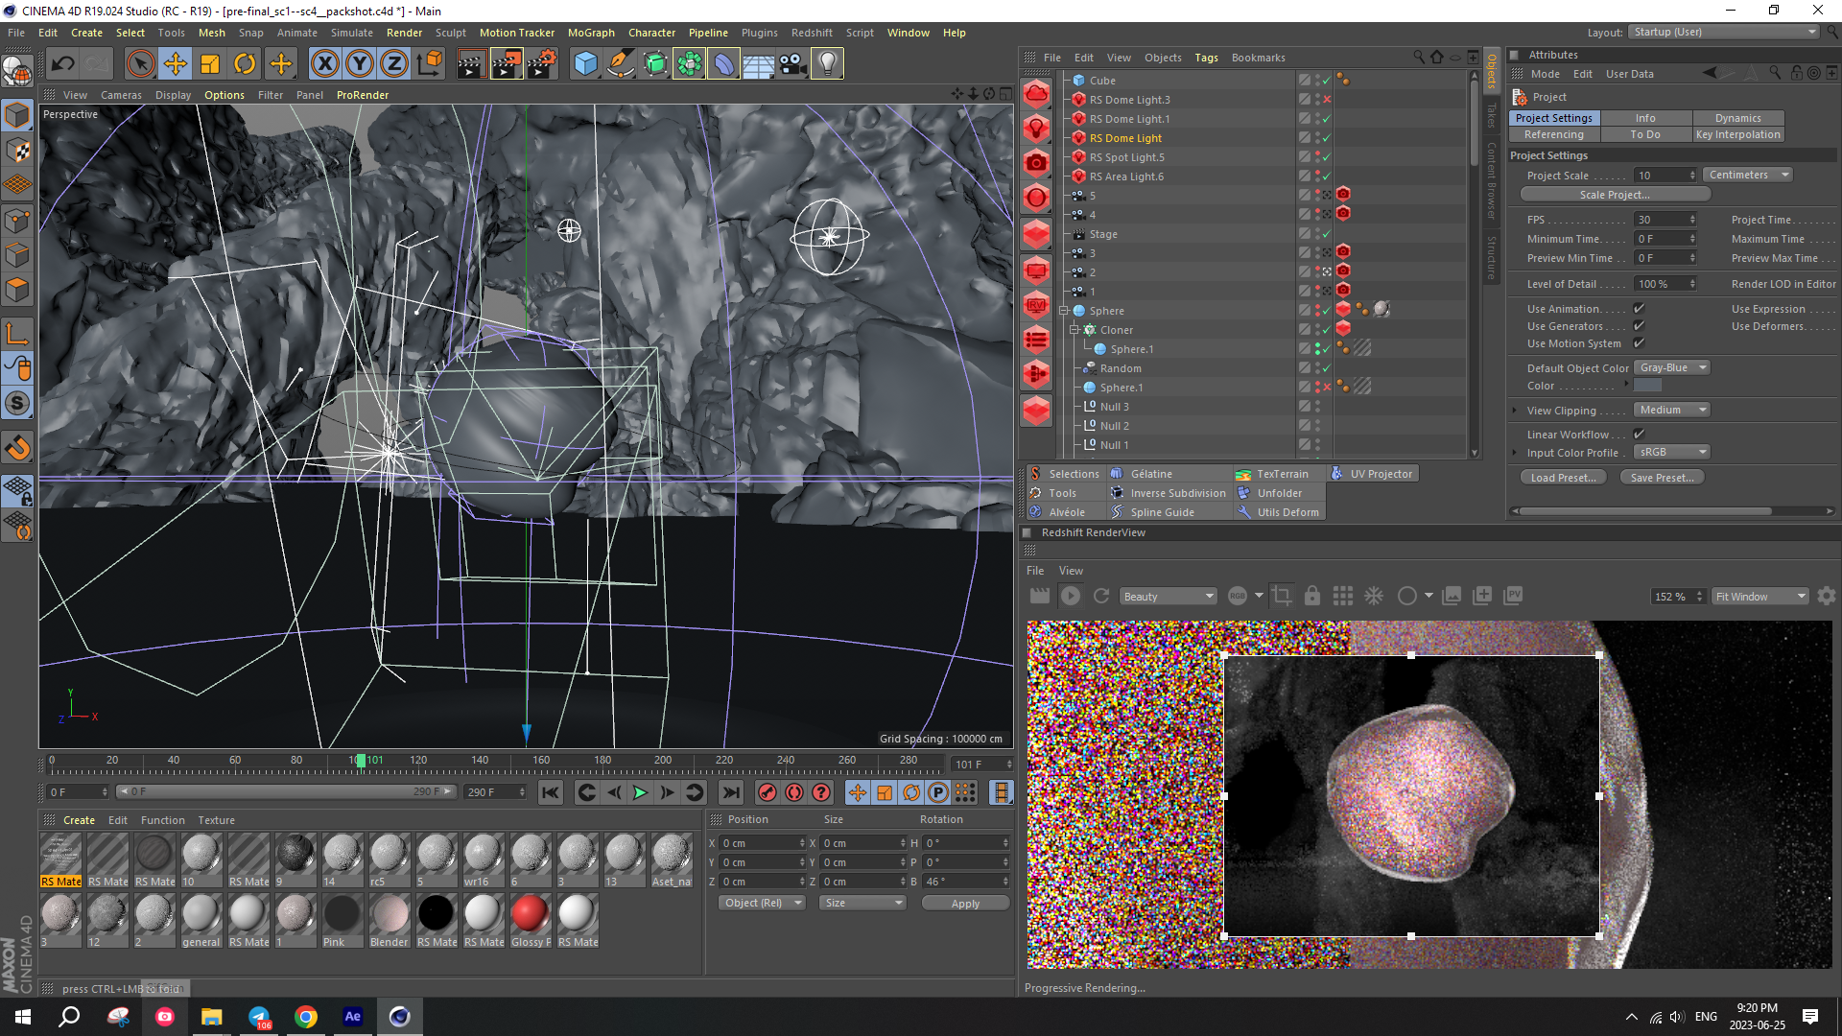Screen dimensions: 1842x1036
Task: Open the Simulate menu
Action: click(352, 33)
